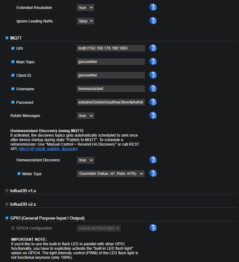Screen dimensions: 239x262
Task: Show help for Meter Type setting
Action: tap(153, 173)
